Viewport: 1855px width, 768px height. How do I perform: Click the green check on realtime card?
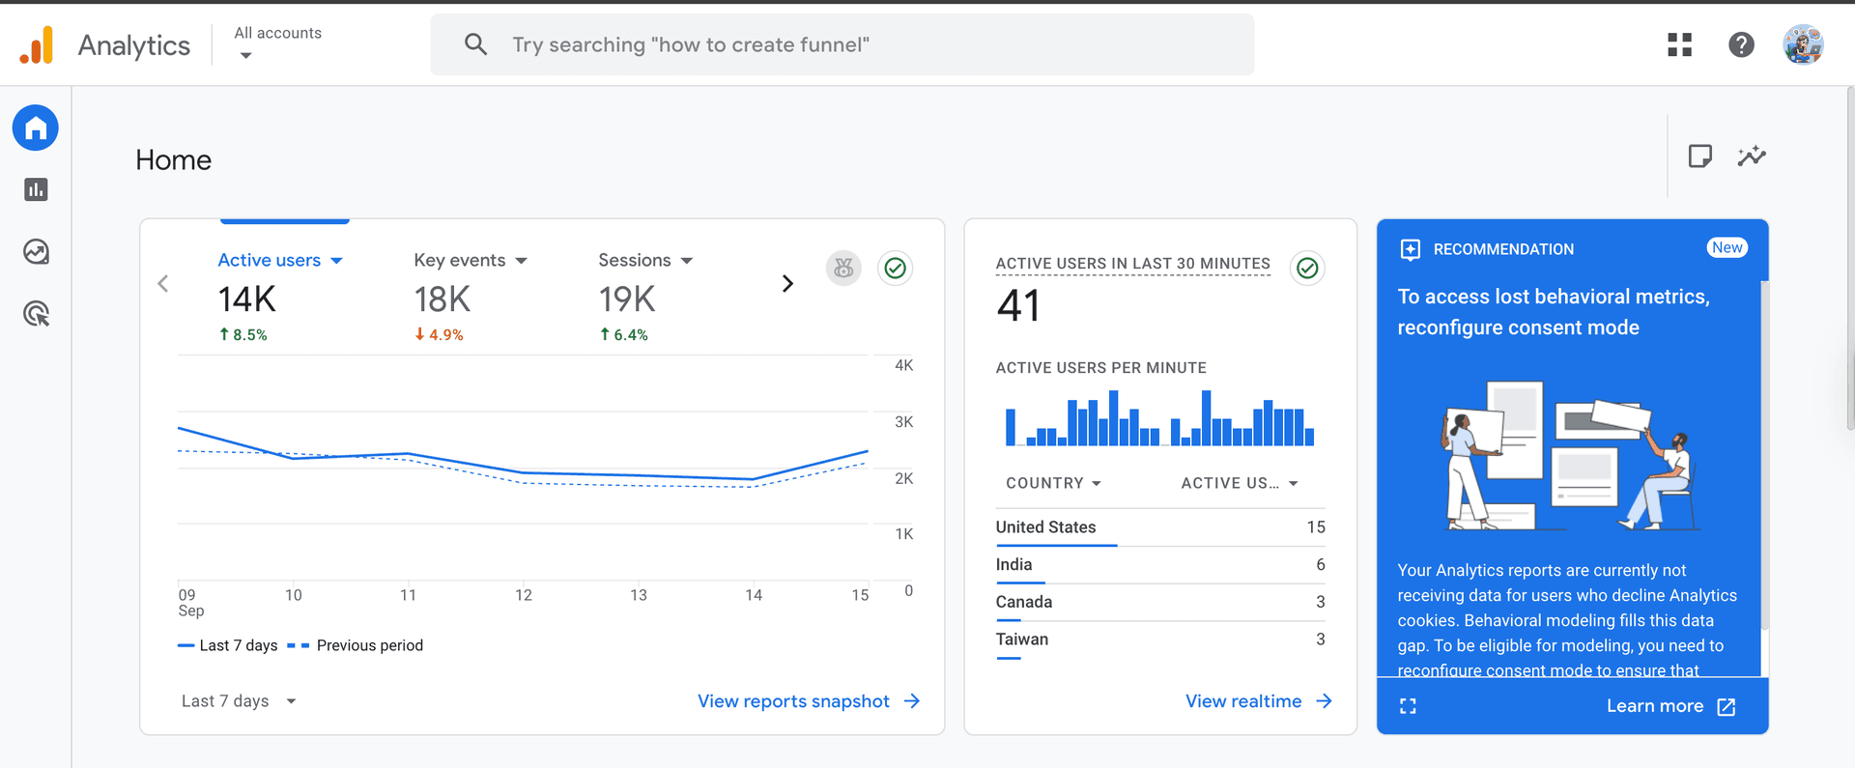pyautogui.click(x=1307, y=268)
